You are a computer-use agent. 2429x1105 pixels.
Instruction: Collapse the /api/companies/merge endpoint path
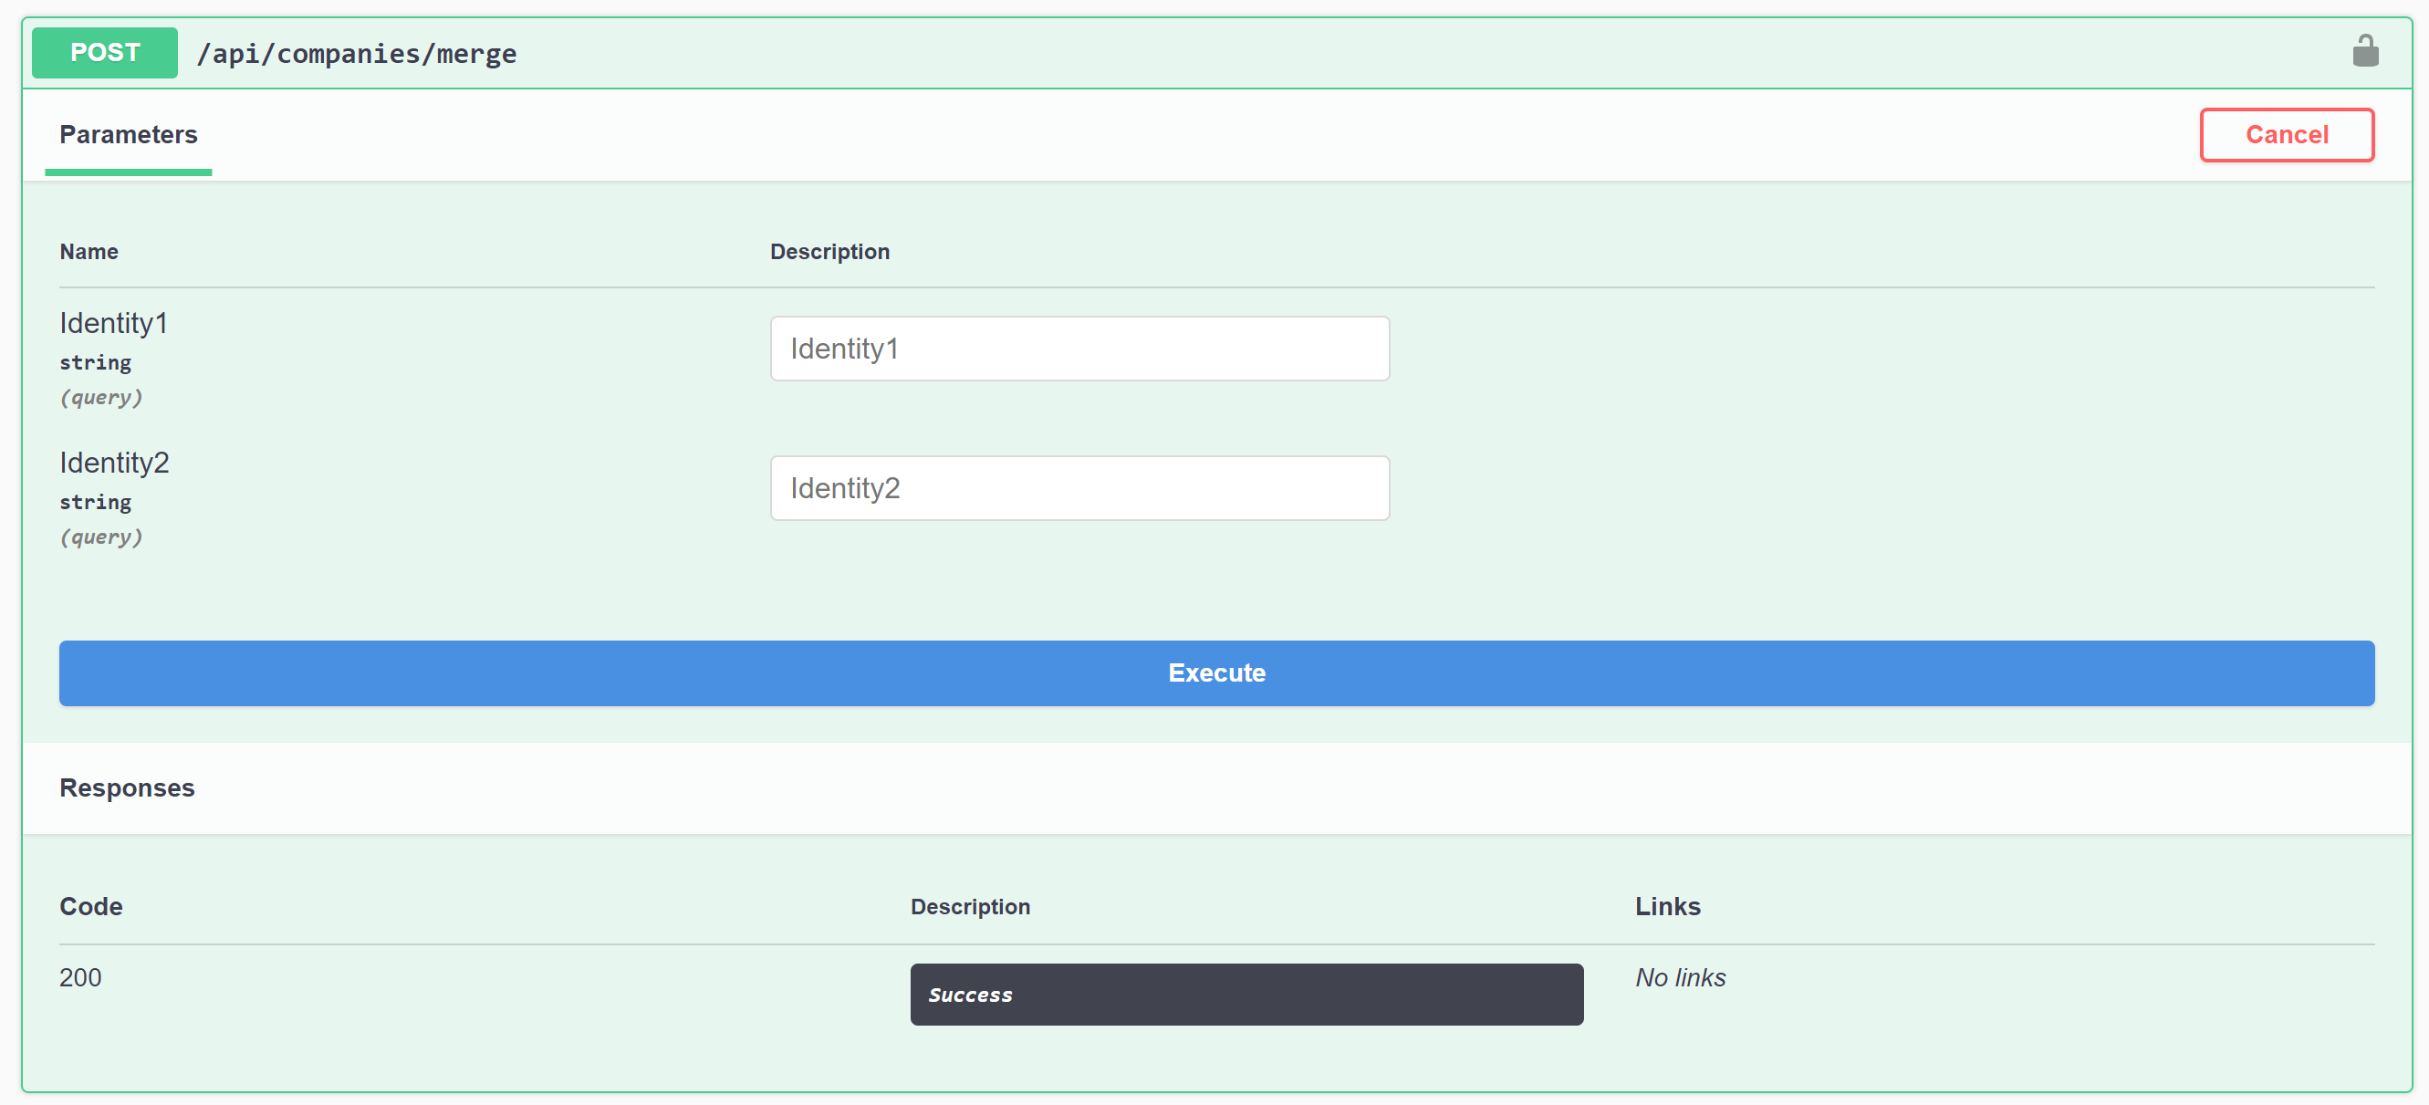[357, 54]
